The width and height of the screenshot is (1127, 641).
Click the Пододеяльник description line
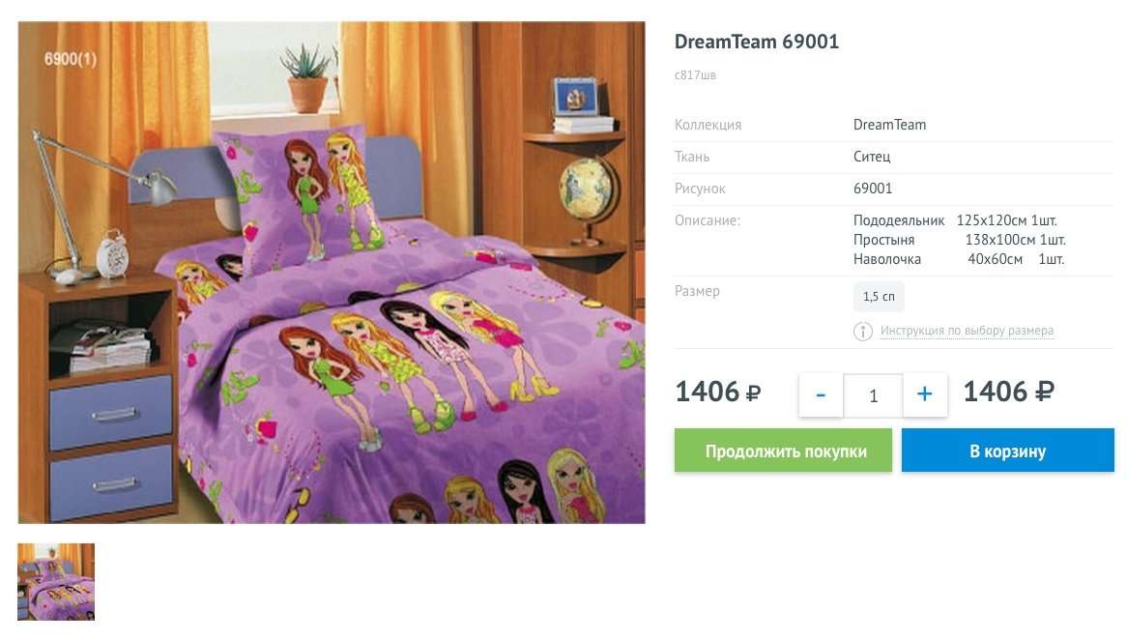coord(955,219)
